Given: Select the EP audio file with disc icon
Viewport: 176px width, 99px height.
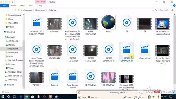Looking at the screenshot, I should 127,23.
